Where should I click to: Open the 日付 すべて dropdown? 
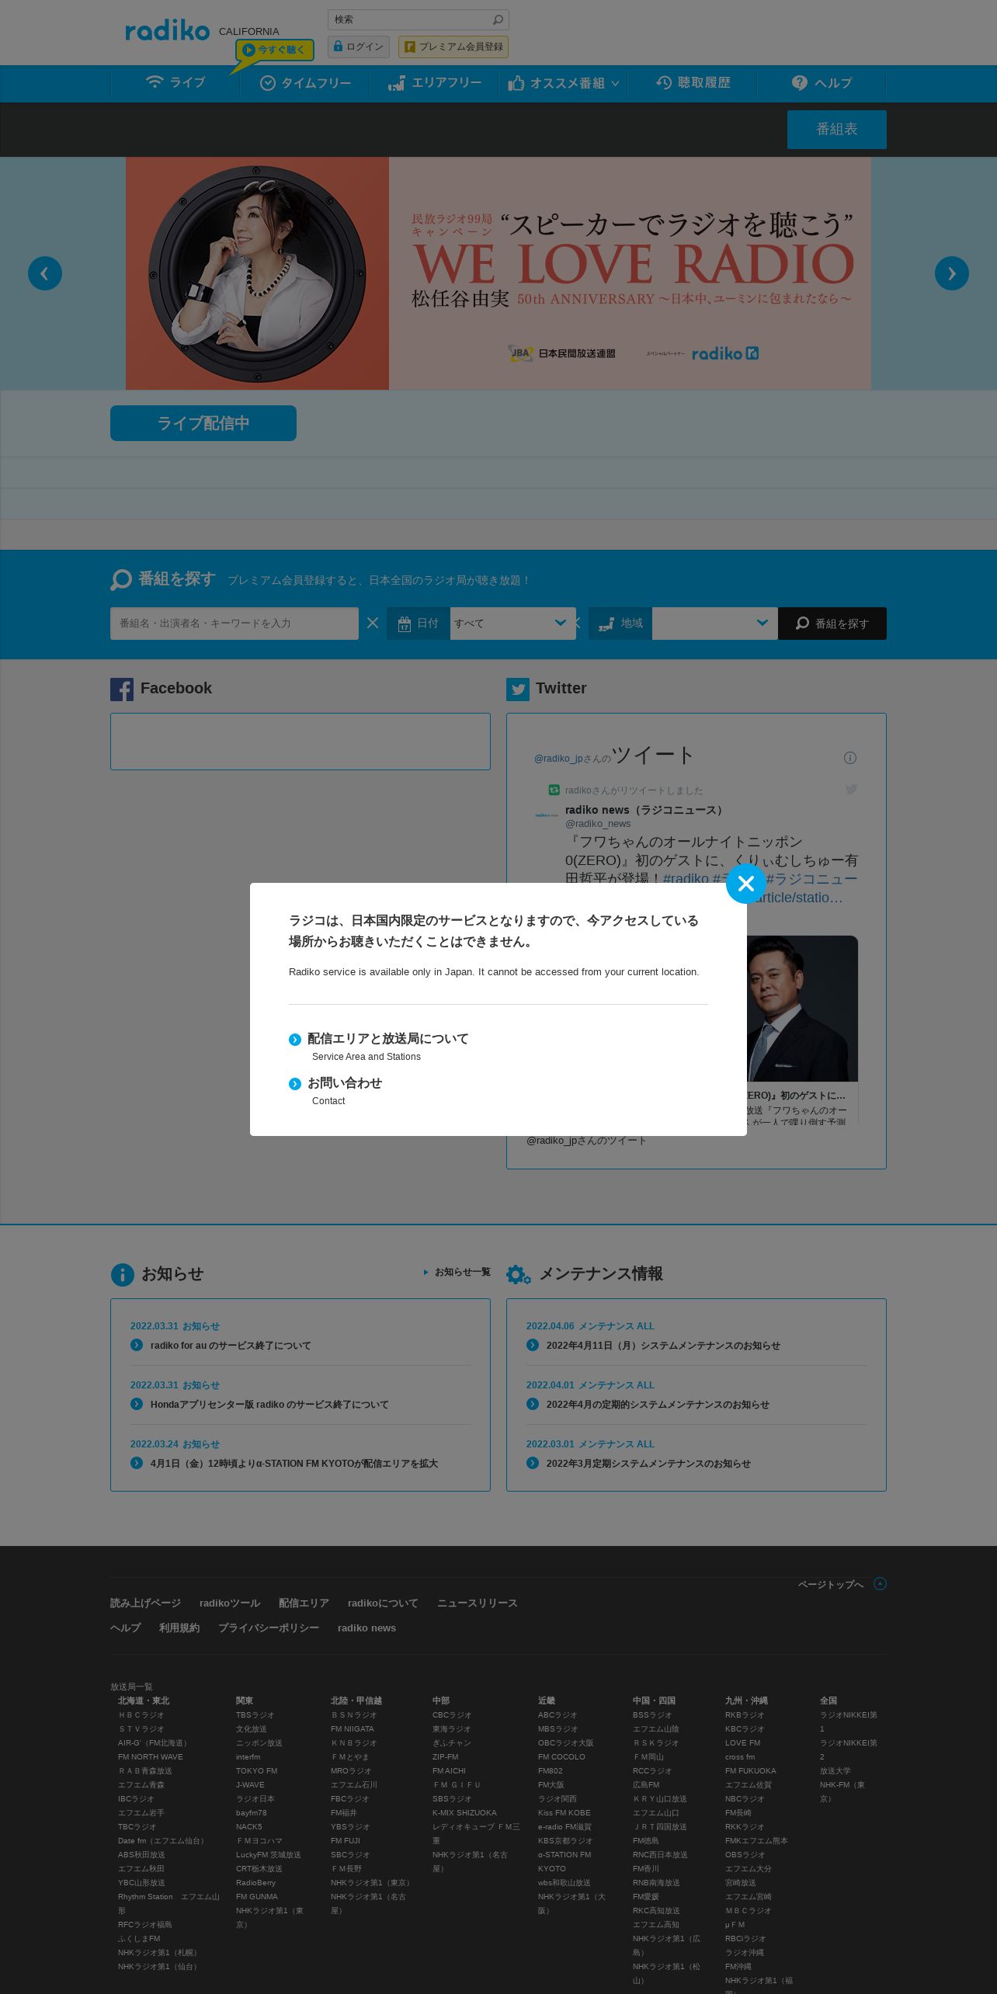pos(513,624)
